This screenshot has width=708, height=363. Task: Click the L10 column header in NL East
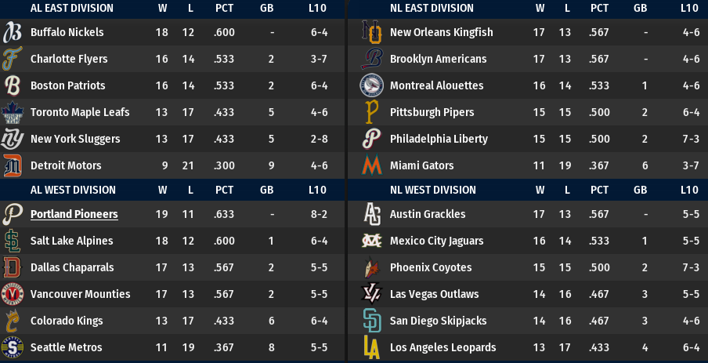(x=689, y=8)
